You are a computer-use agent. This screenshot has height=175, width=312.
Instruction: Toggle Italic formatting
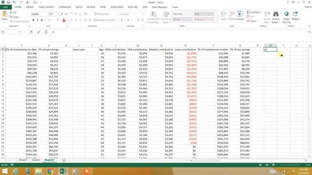coord(38,20)
